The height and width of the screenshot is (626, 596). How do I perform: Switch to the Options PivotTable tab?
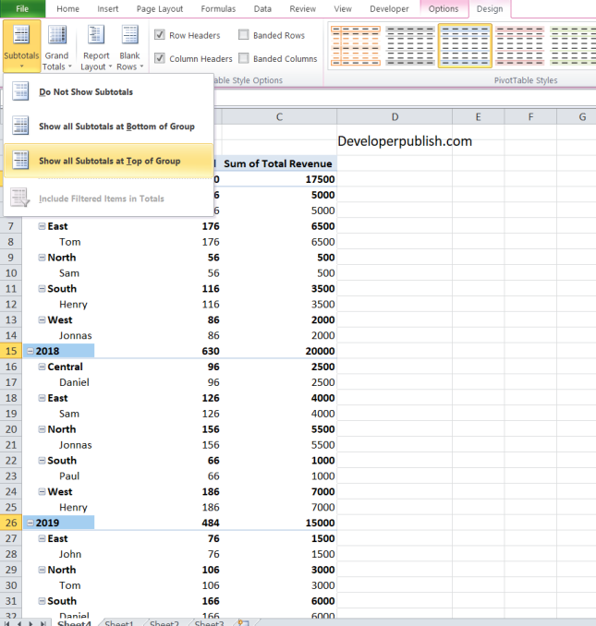coord(443,8)
